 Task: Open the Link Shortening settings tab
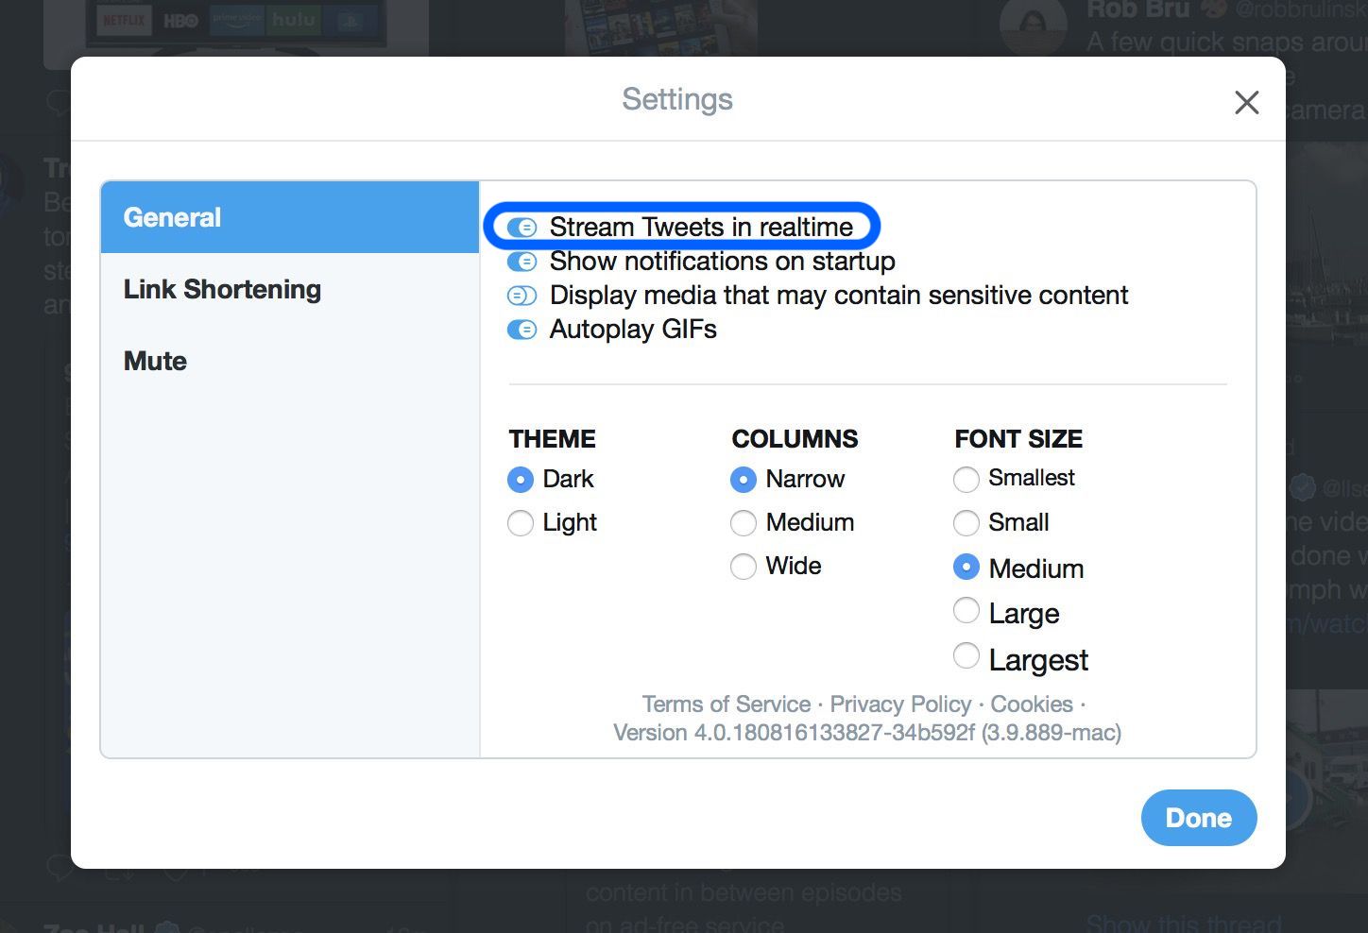pyautogui.click(x=222, y=289)
